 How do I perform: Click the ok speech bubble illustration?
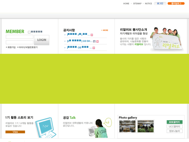pos(108,122)
